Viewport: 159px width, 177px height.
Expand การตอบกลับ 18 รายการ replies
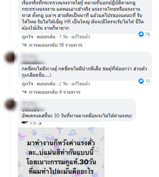(x=56, y=45)
